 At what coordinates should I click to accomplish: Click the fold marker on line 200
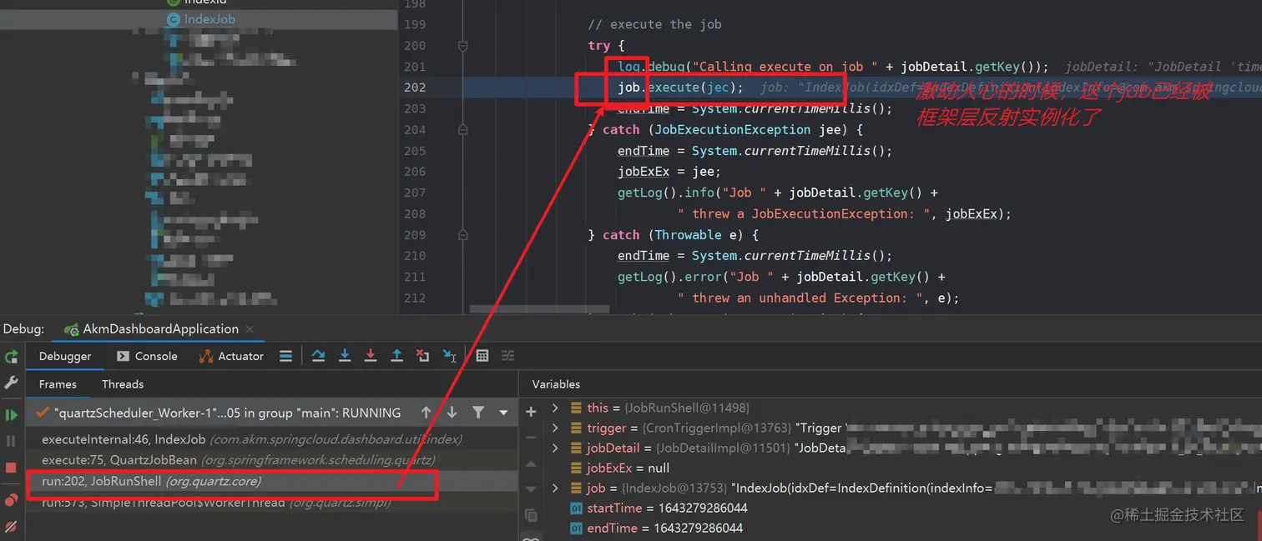tap(463, 46)
